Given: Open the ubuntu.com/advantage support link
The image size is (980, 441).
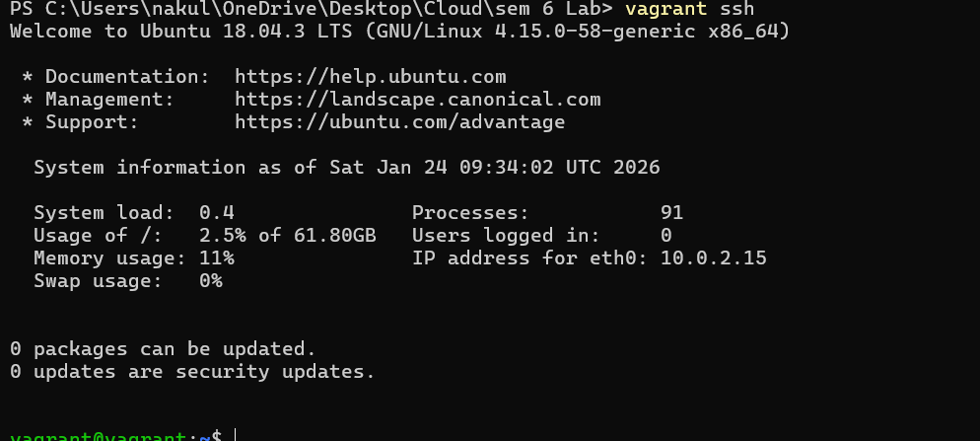Looking at the screenshot, I should [399, 122].
